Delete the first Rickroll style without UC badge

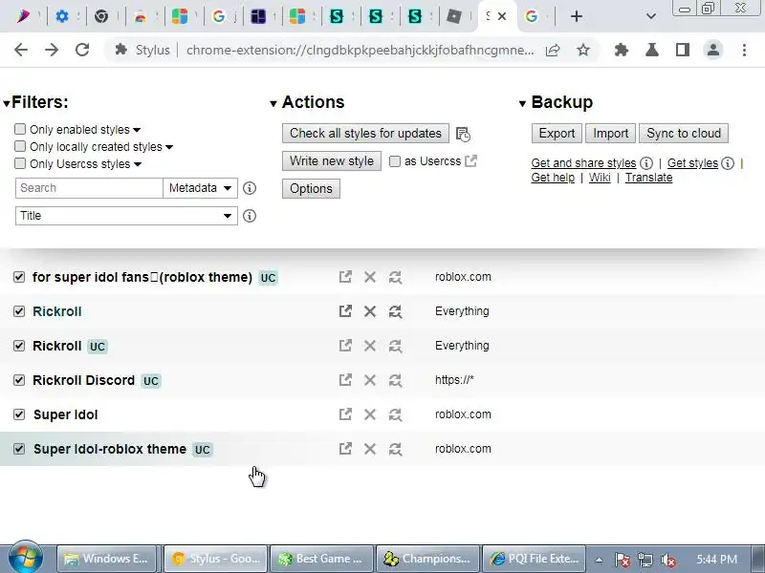(x=370, y=311)
